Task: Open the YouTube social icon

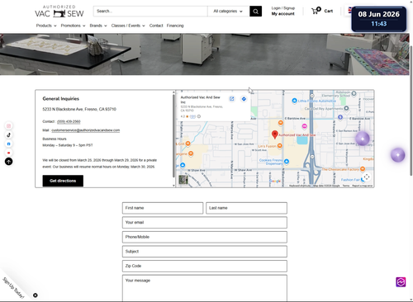Action: [8, 153]
